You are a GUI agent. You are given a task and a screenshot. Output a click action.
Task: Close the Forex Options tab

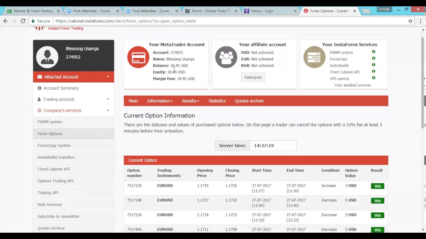pos(354,11)
